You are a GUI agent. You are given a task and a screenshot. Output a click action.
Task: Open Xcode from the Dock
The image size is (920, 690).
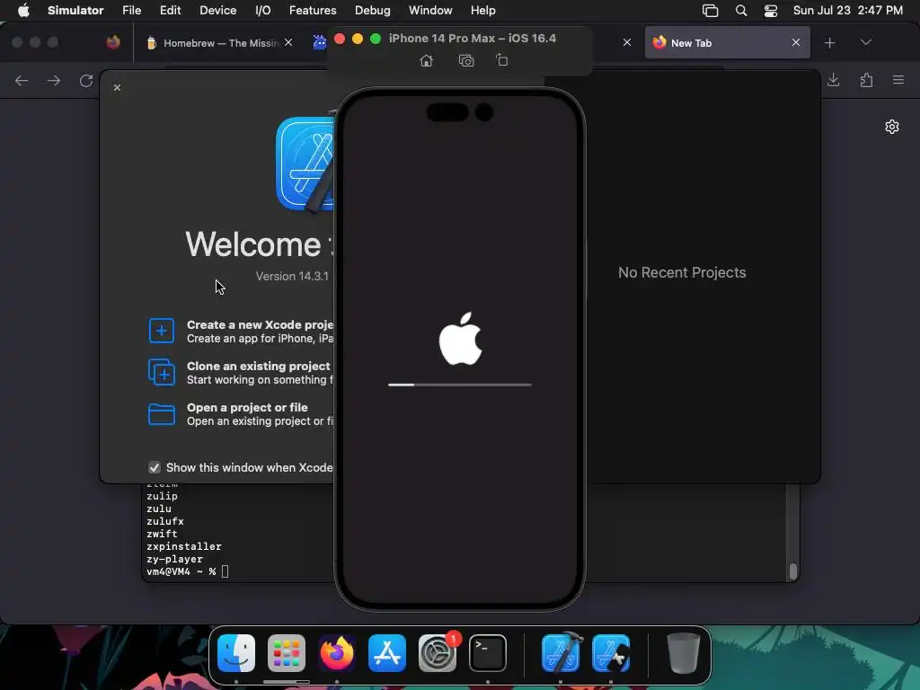tap(562, 652)
